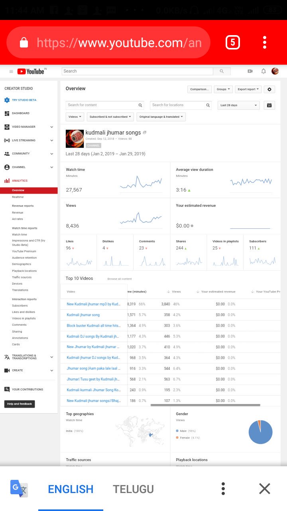Click the Community people icon
Screen dimensions: 287x511
(7, 154)
